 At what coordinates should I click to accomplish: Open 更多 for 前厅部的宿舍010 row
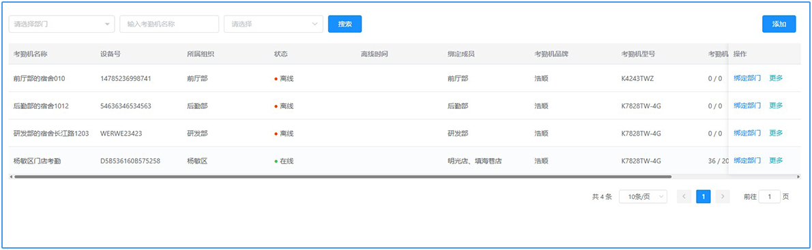776,78
